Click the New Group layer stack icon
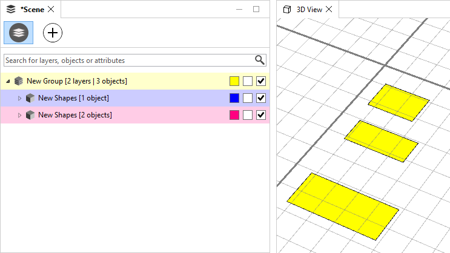 pos(19,81)
